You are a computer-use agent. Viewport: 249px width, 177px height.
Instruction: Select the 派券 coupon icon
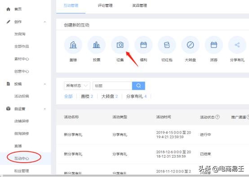point(214,45)
